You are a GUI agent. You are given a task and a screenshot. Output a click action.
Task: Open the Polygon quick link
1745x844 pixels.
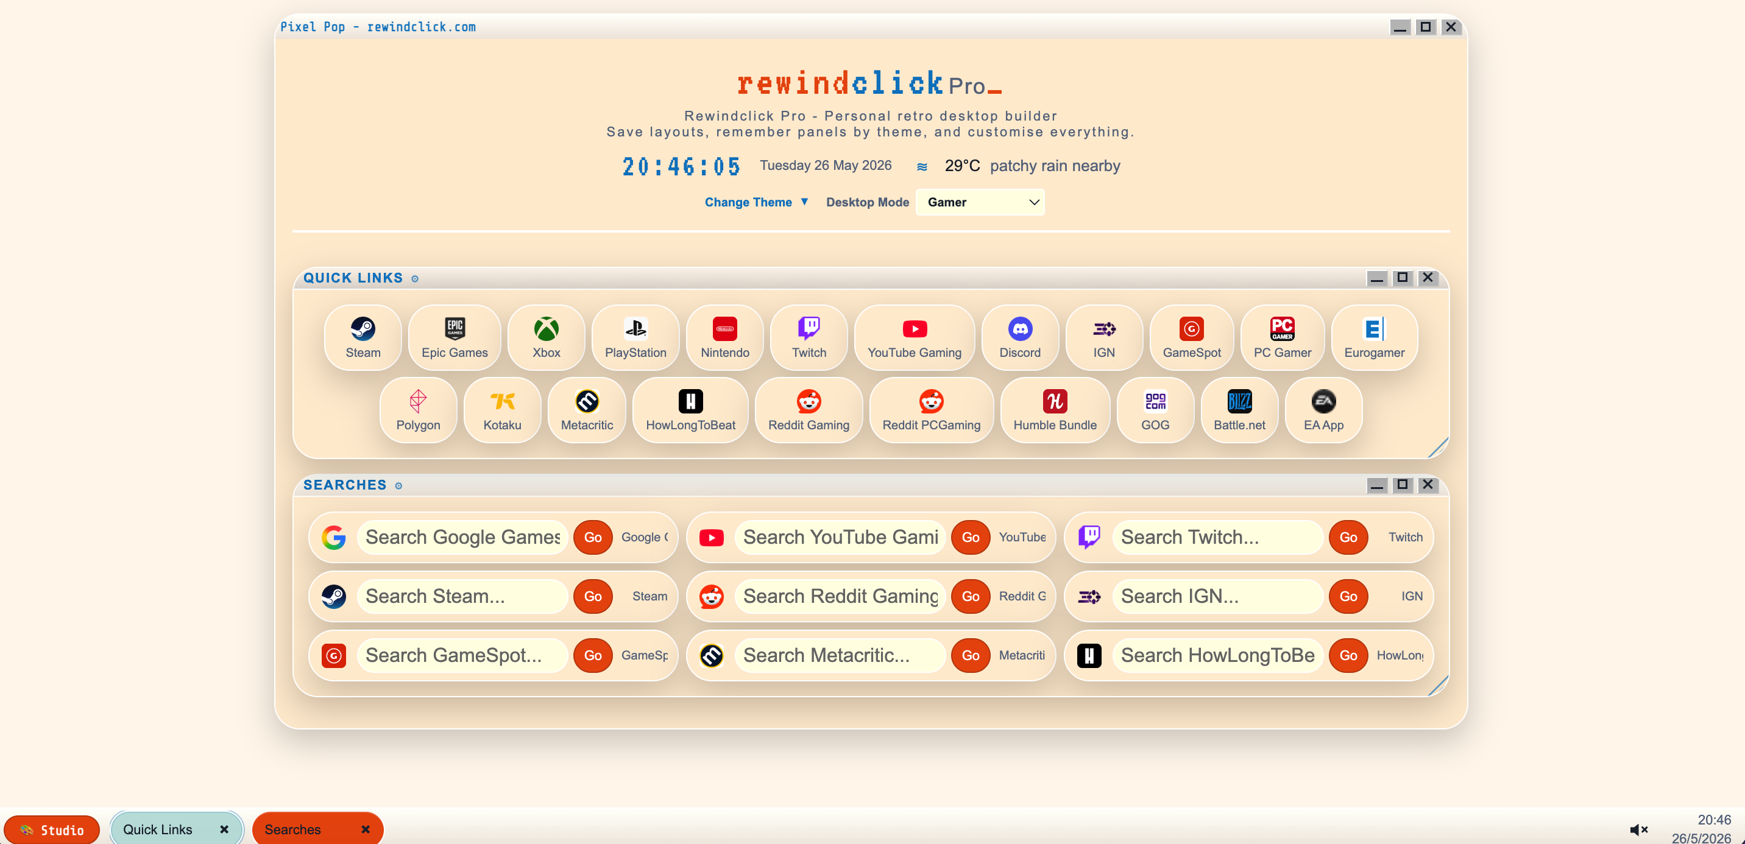tap(418, 409)
